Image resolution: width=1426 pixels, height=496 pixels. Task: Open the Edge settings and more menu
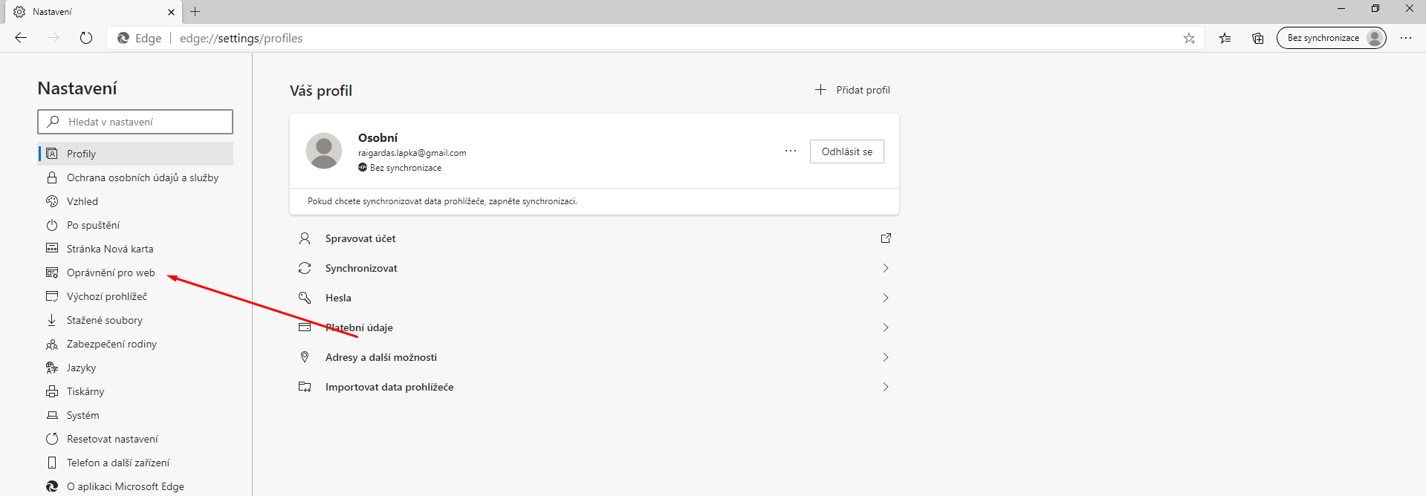point(1406,38)
